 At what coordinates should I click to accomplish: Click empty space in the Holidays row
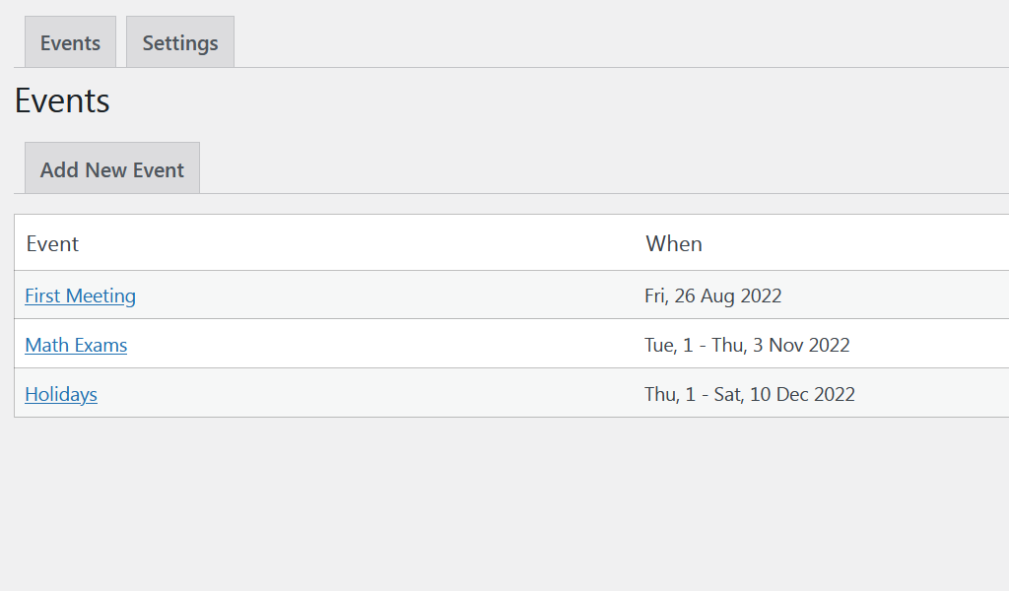coord(386,393)
